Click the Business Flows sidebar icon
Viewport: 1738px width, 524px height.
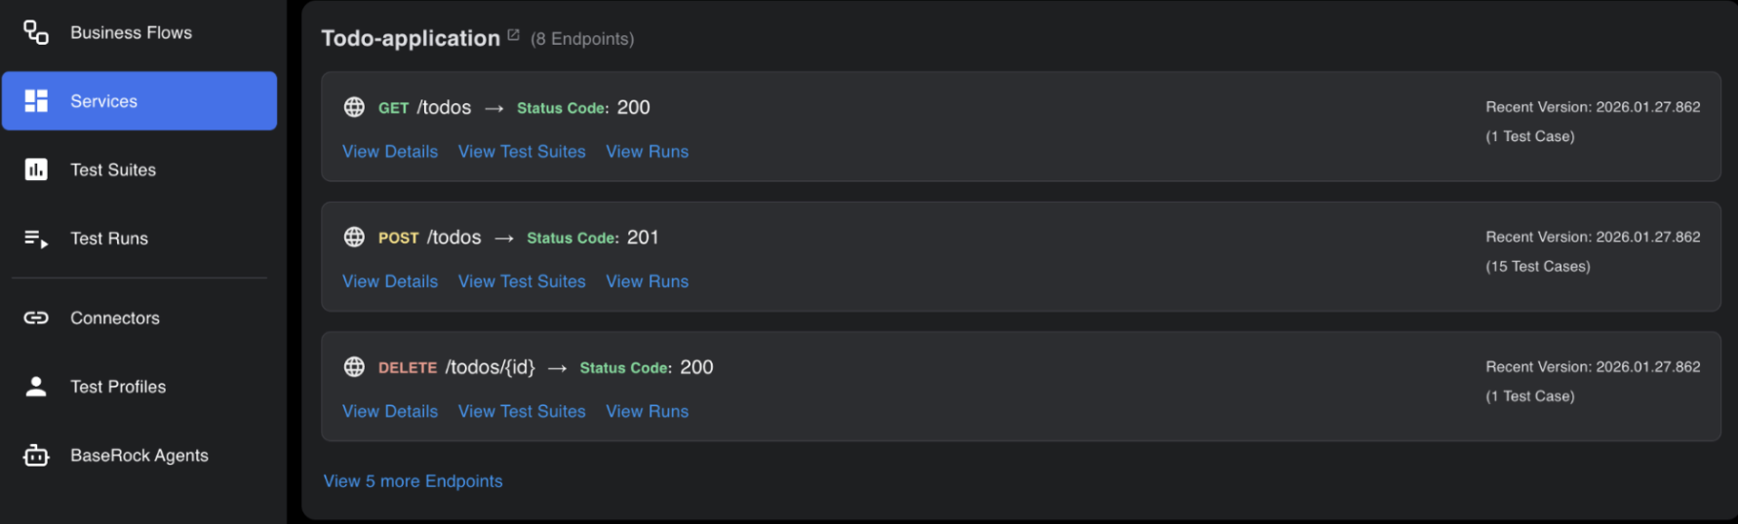point(36,32)
